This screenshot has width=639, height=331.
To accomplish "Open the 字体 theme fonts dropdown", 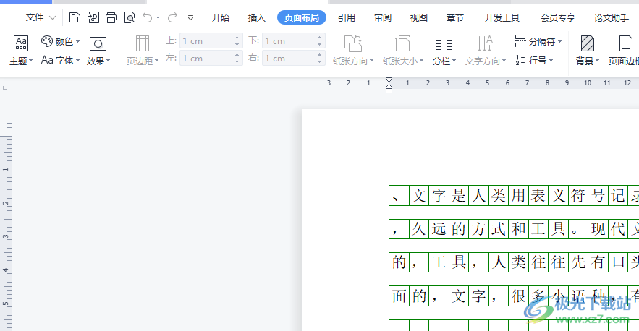I will (60, 60).
